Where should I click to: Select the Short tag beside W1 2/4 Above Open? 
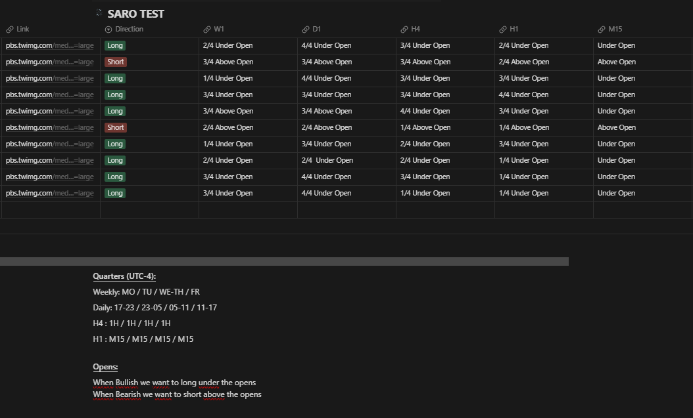pyautogui.click(x=115, y=127)
